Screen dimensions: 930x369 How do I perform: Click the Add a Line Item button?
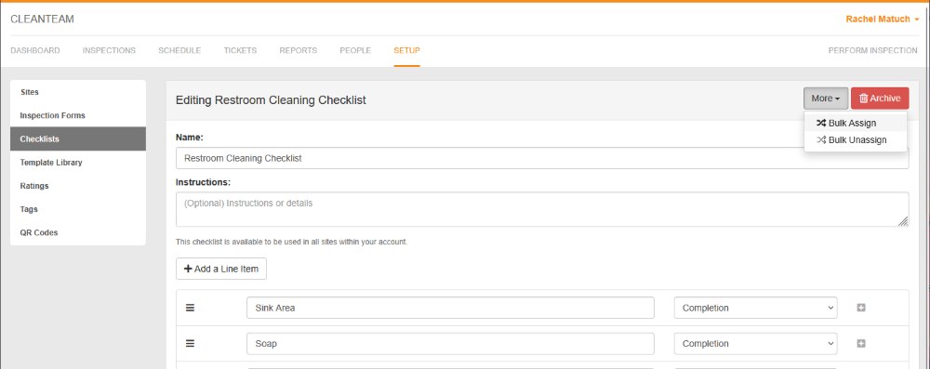(221, 269)
